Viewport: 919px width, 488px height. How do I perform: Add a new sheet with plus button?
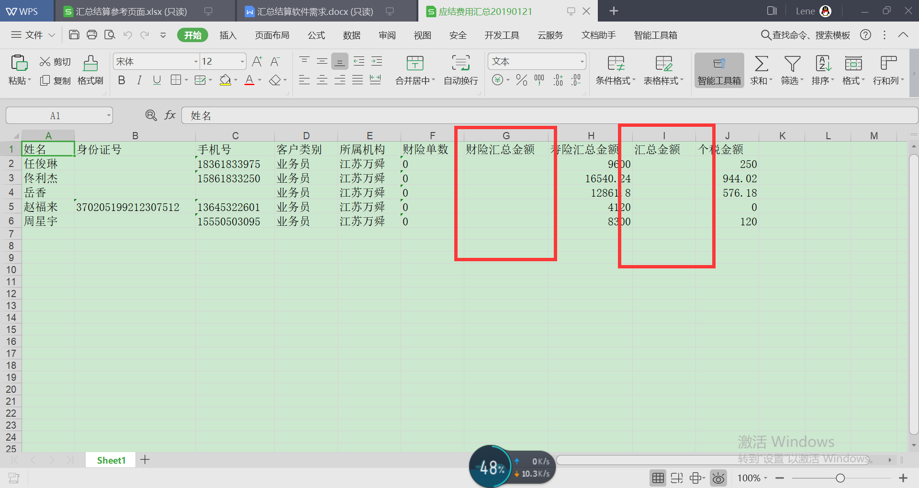click(x=145, y=460)
